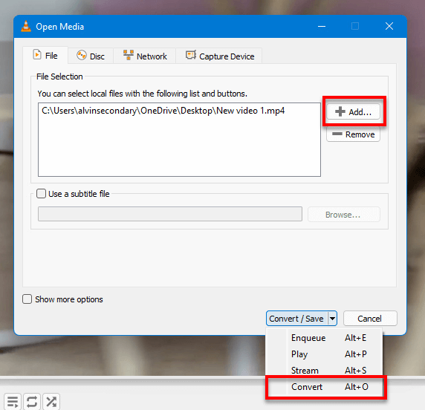Select the New video 1.mp4 file entry
The image size is (425, 410).
(x=163, y=111)
